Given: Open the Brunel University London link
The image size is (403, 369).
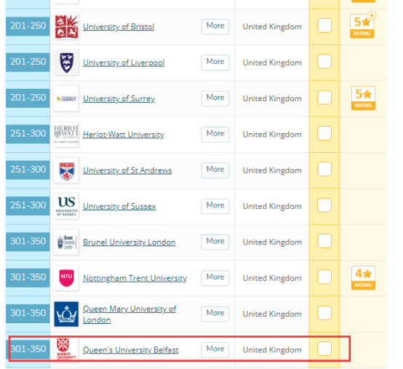Looking at the screenshot, I should pyautogui.click(x=129, y=242).
